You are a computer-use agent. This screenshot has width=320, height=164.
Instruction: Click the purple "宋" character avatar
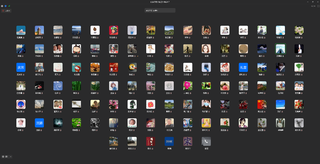click(x=188, y=141)
